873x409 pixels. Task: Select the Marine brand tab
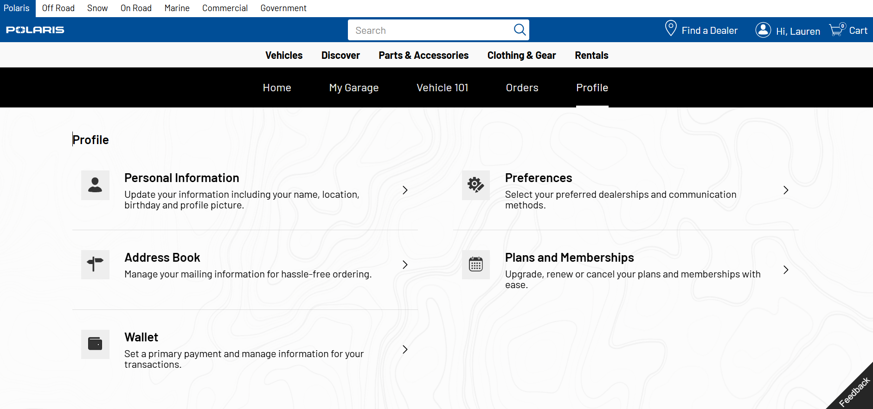[177, 8]
